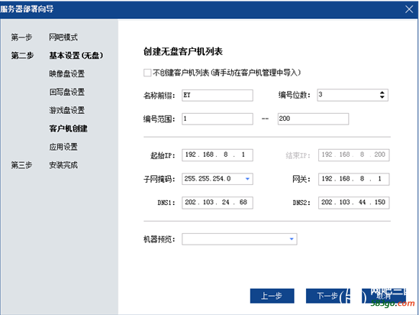Click the 编号范围 start field
Image resolution: width=419 pixels, height=315 pixels.
pos(218,119)
